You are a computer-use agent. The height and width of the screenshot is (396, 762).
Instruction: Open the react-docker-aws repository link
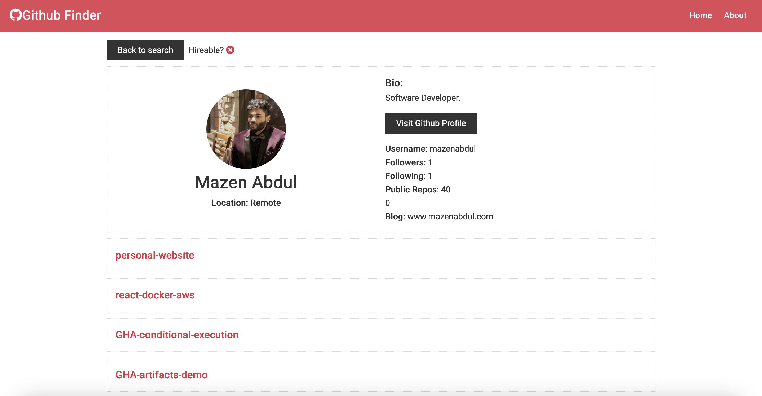pos(155,295)
